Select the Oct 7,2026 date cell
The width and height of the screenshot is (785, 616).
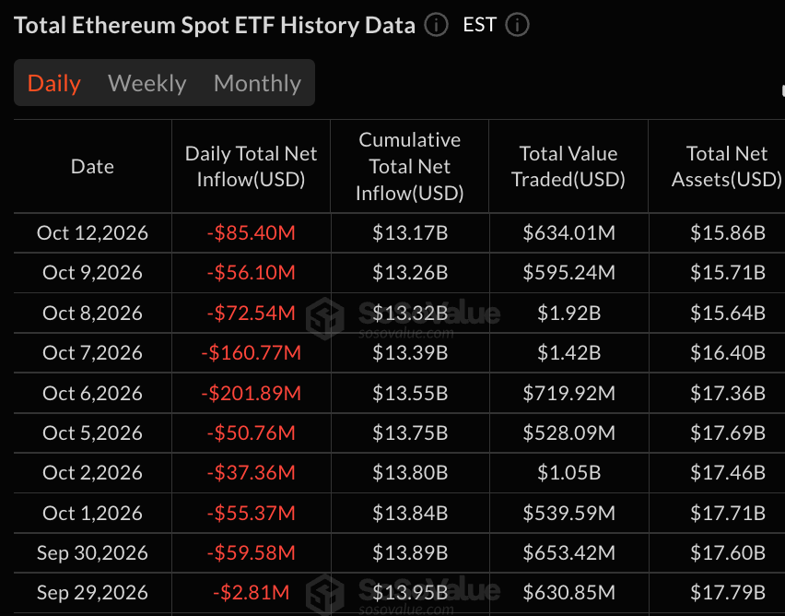(93, 353)
